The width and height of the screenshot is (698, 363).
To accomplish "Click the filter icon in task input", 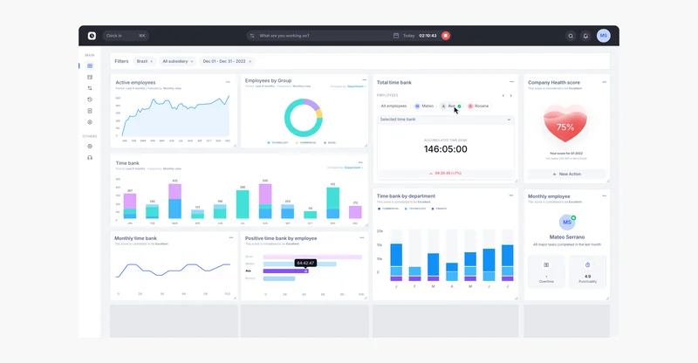I will tap(252, 36).
